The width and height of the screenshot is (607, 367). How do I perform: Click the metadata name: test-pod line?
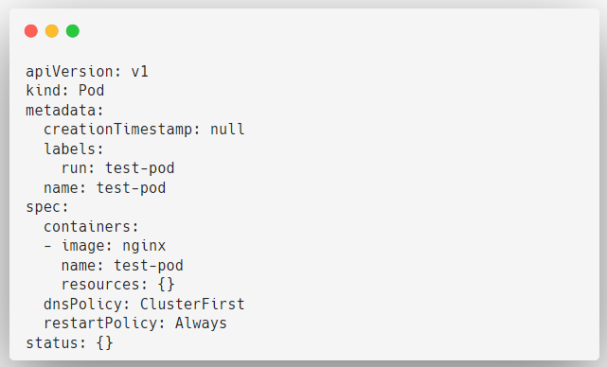pos(104,188)
